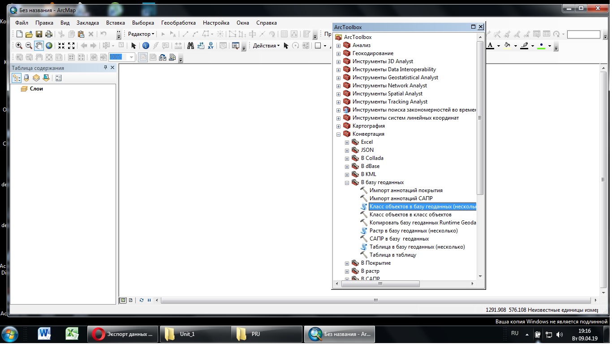Open the Правка menu
Screen dimensions: 612x344
coord(44,23)
